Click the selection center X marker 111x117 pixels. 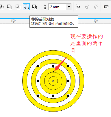click(53, 81)
